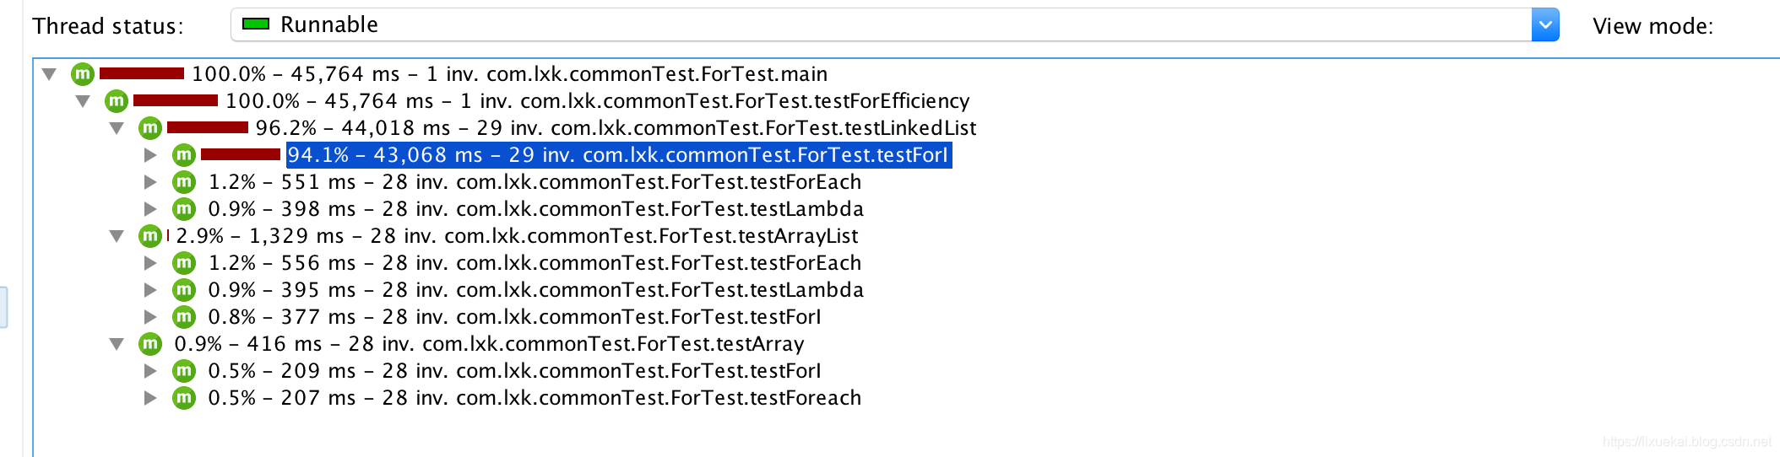Click method icon beside ForTest.main
Image resolution: width=1780 pixels, height=457 pixels.
click(82, 74)
